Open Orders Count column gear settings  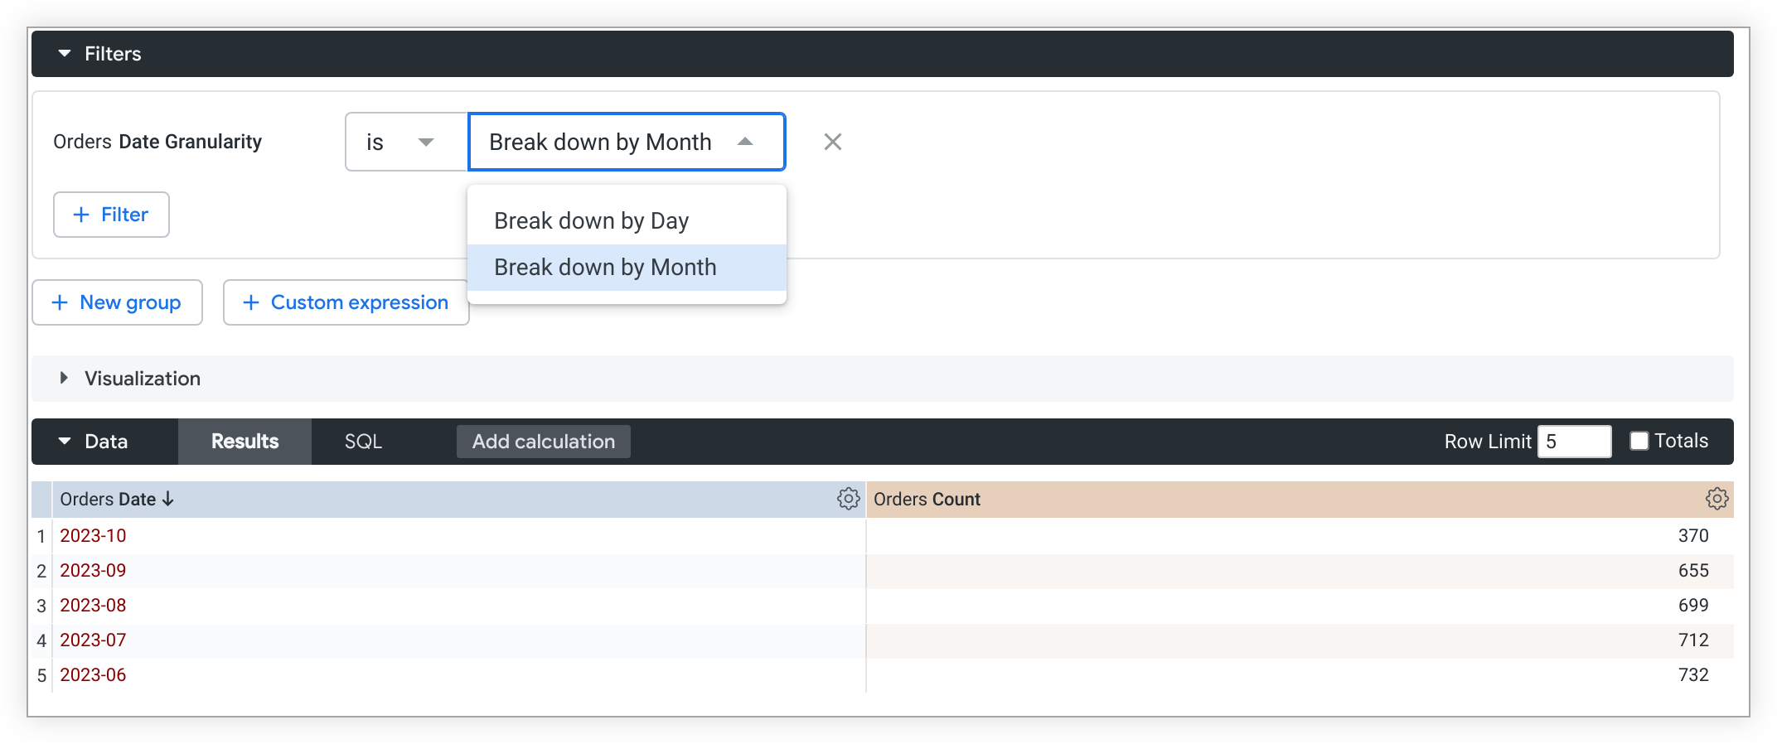coord(1716,499)
